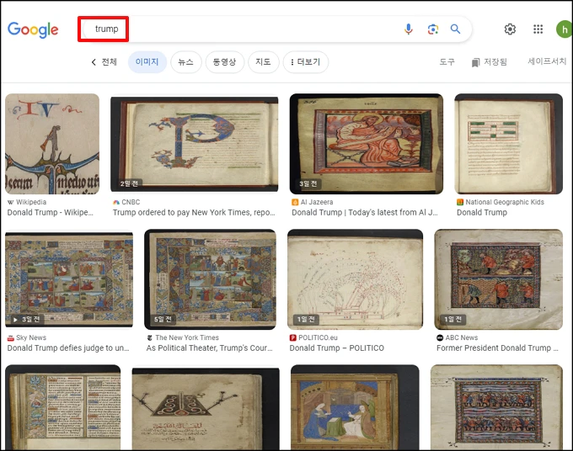Click The New York Times favicon
This screenshot has width=573, height=451.
coord(149,338)
